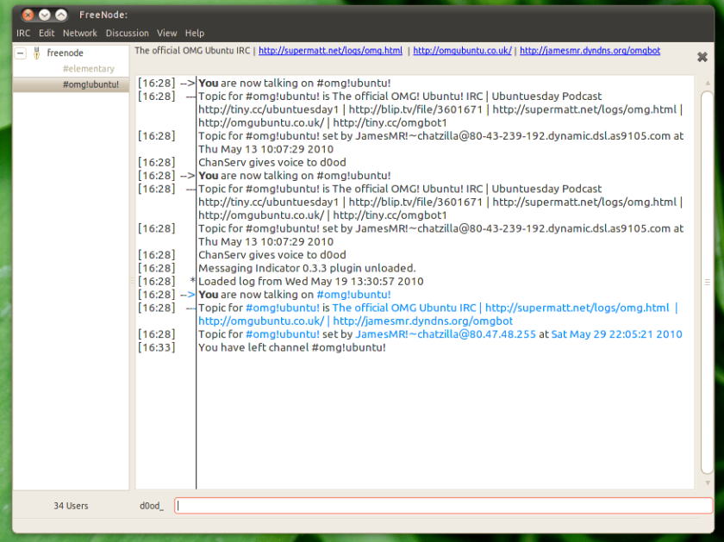Open the Discussion menu

point(127,34)
